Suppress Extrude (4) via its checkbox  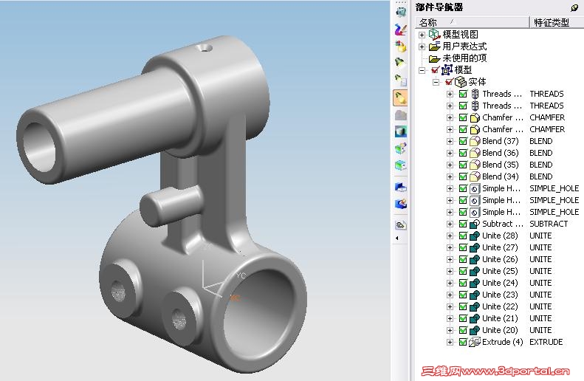(x=463, y=342)
